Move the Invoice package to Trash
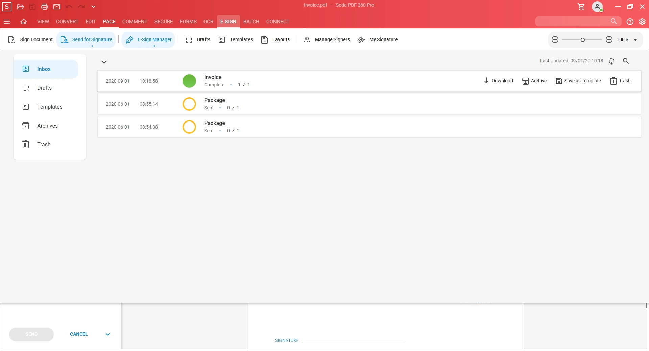This screenshot has height=351, width=649. (x=620, y=81)
